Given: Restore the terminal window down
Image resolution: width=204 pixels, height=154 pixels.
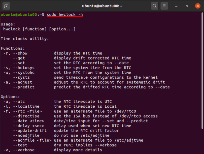Looking at the screenshot, I should pos(187,6).
